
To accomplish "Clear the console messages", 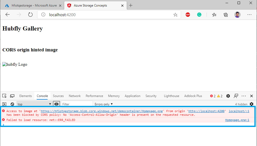I will click(12, 104).
